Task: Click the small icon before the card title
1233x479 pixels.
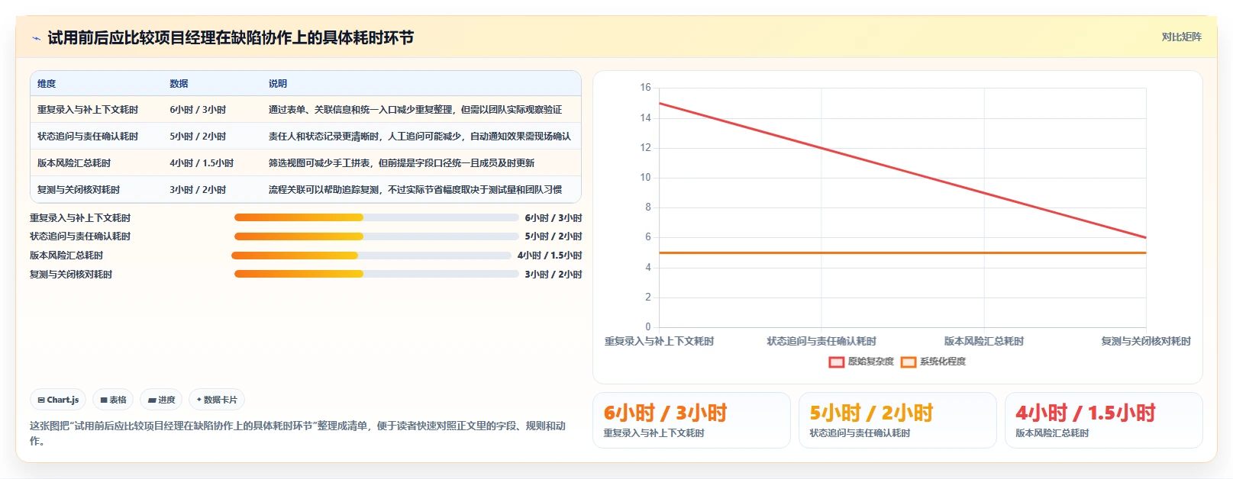Action: click(36, 38)
